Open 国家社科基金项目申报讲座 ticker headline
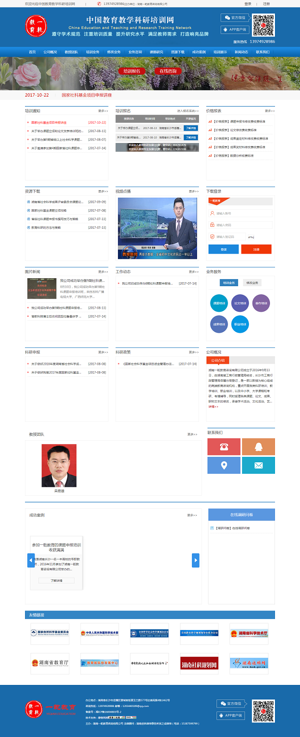The height and width of the screenshot is (737, 300). [87, 95]
